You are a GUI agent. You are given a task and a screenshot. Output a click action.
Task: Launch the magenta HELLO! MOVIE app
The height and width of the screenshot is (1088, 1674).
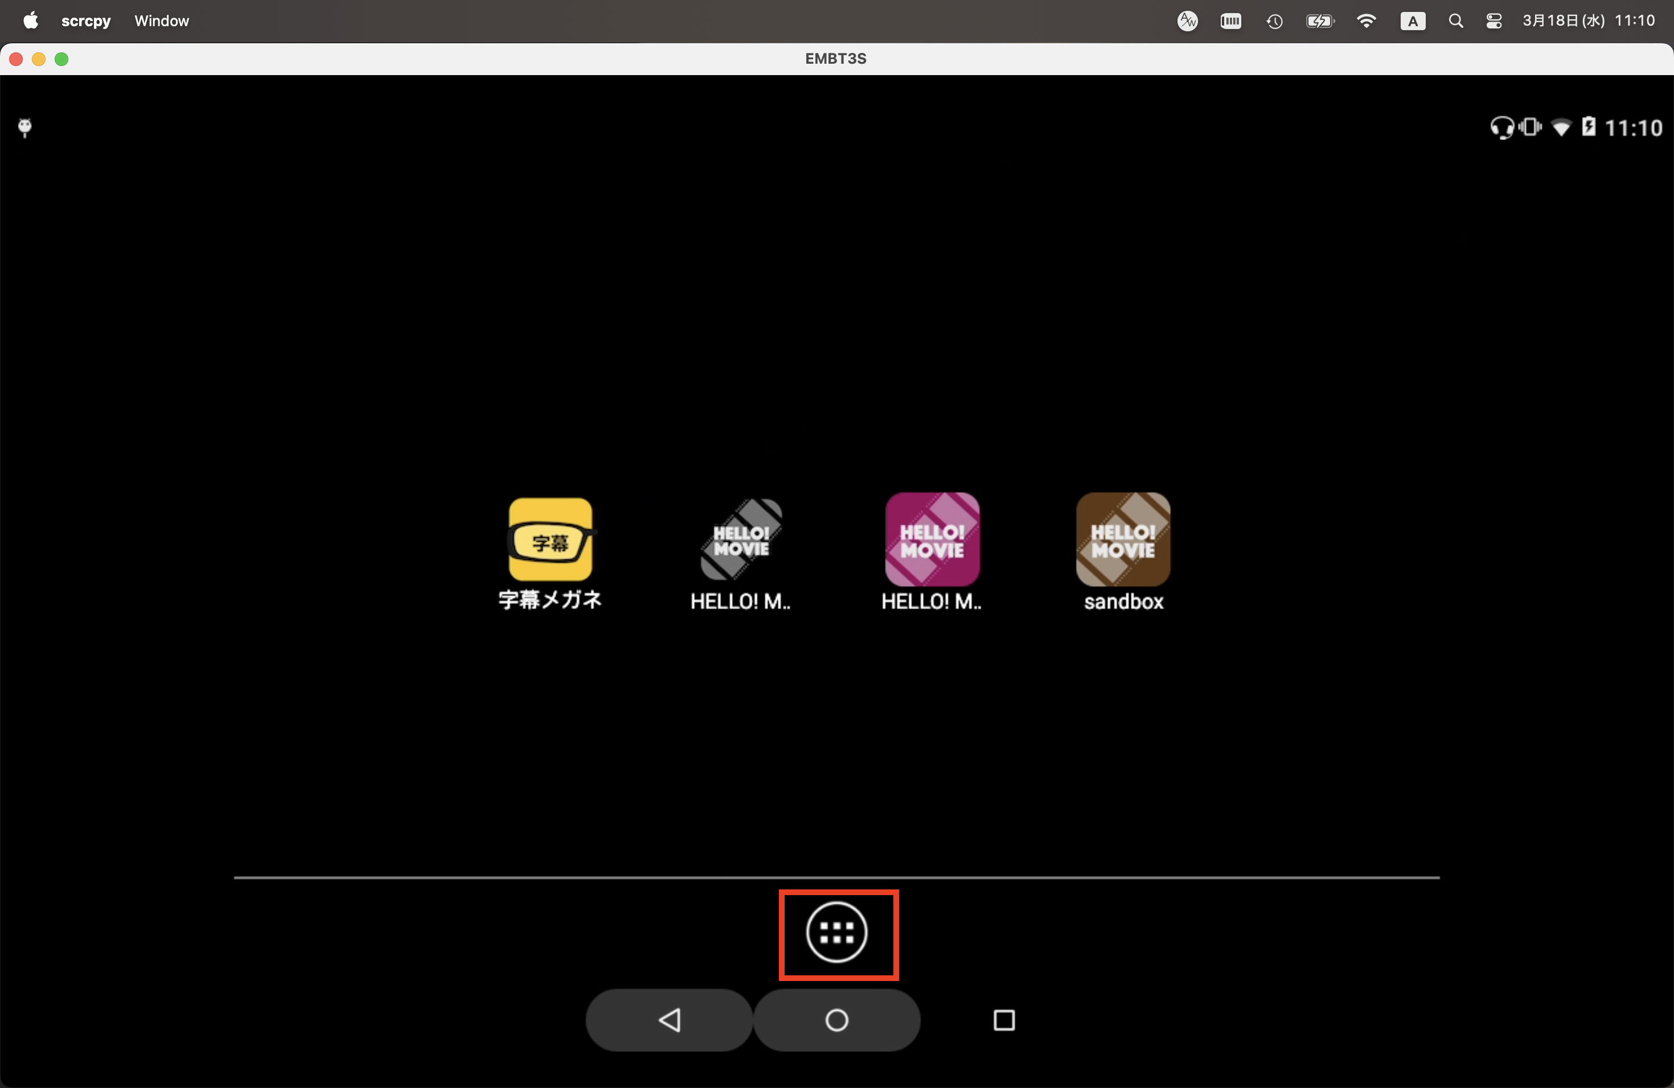(x=932, y=540)
